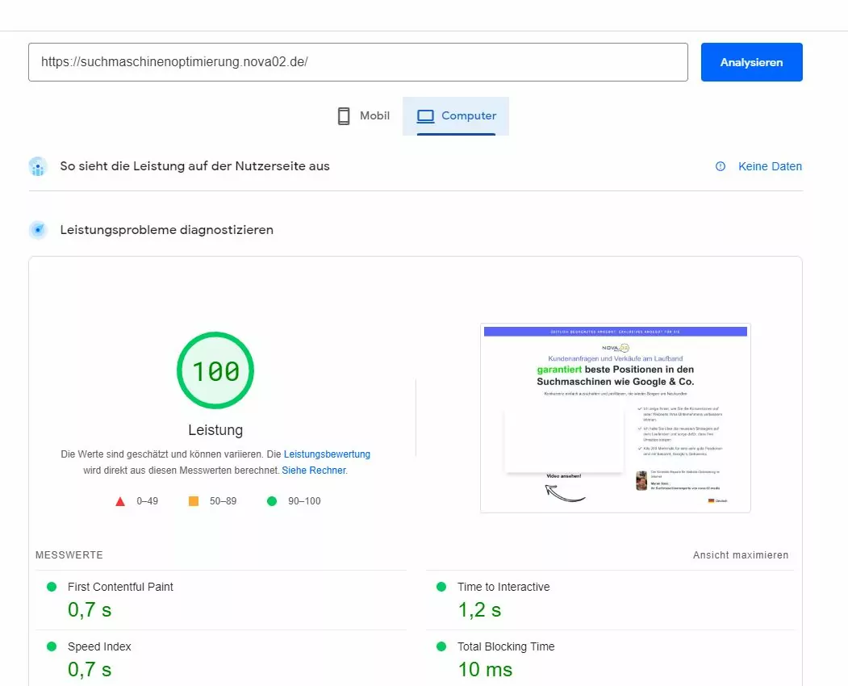Click the diagnose performance issues icon
The image size is (848, 686).
tap(38, 230)
